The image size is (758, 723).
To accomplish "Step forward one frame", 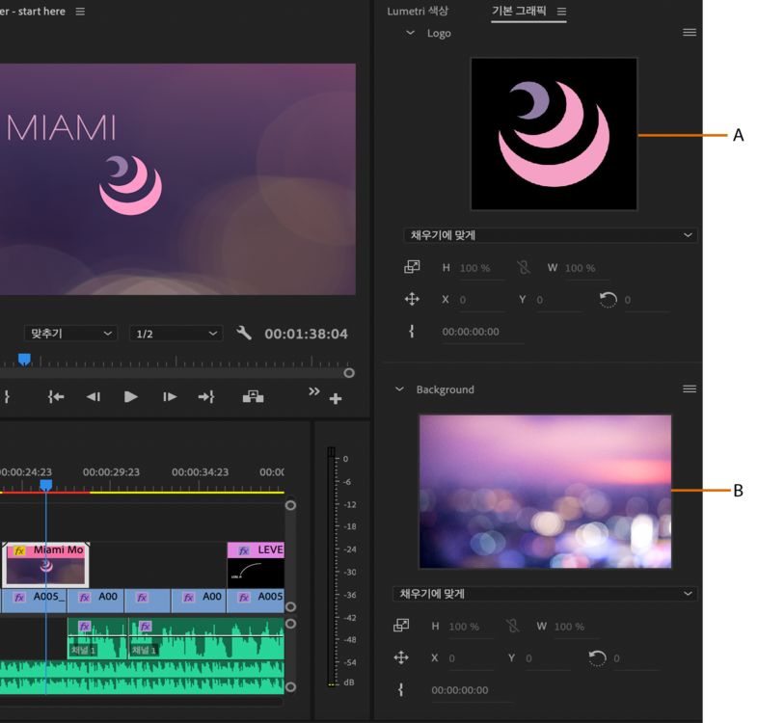I will click(170, 396).
